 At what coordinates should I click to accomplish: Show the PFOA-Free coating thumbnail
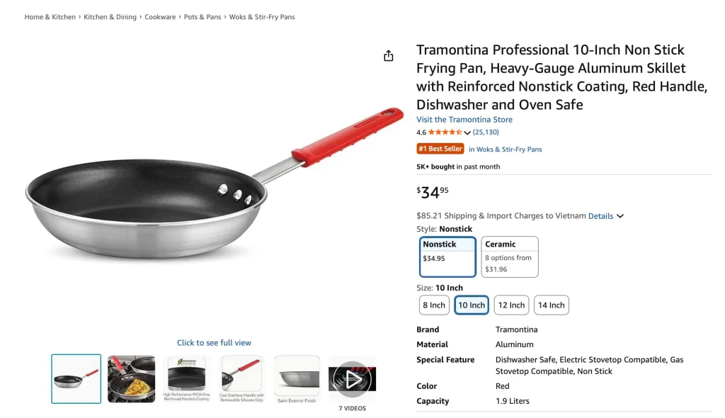pos(187,379)
